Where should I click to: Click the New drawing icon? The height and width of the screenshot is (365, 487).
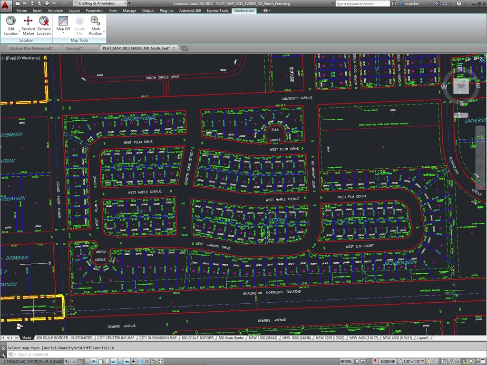[x=18, y=3]
